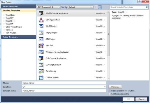Close the New Project dialog

145,1
